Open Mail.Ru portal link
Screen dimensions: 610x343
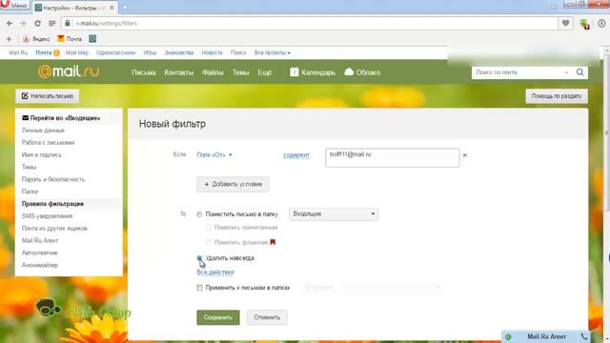pyautogui.click(x=18, y=52)
